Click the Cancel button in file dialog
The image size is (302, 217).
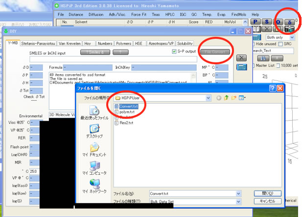(x=268, y=201)
